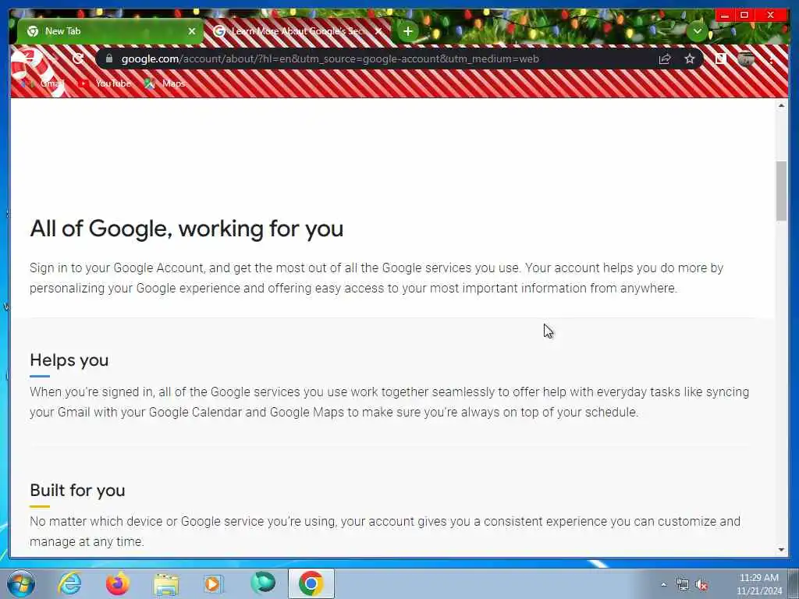Click the 'Helps you' heading
This screenshot has height=599, width=799.
69,360
